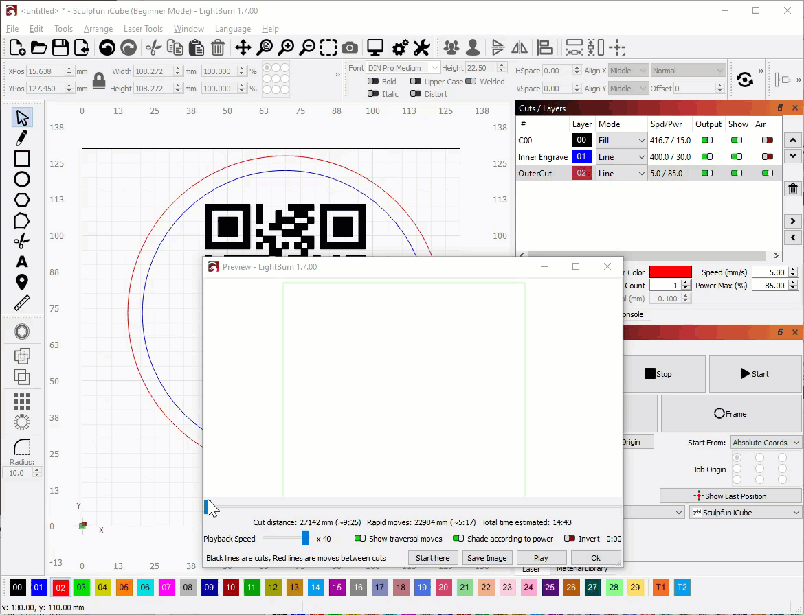Select the Ellipse drawing tool

pyautogui.click(x=22, y=179)
